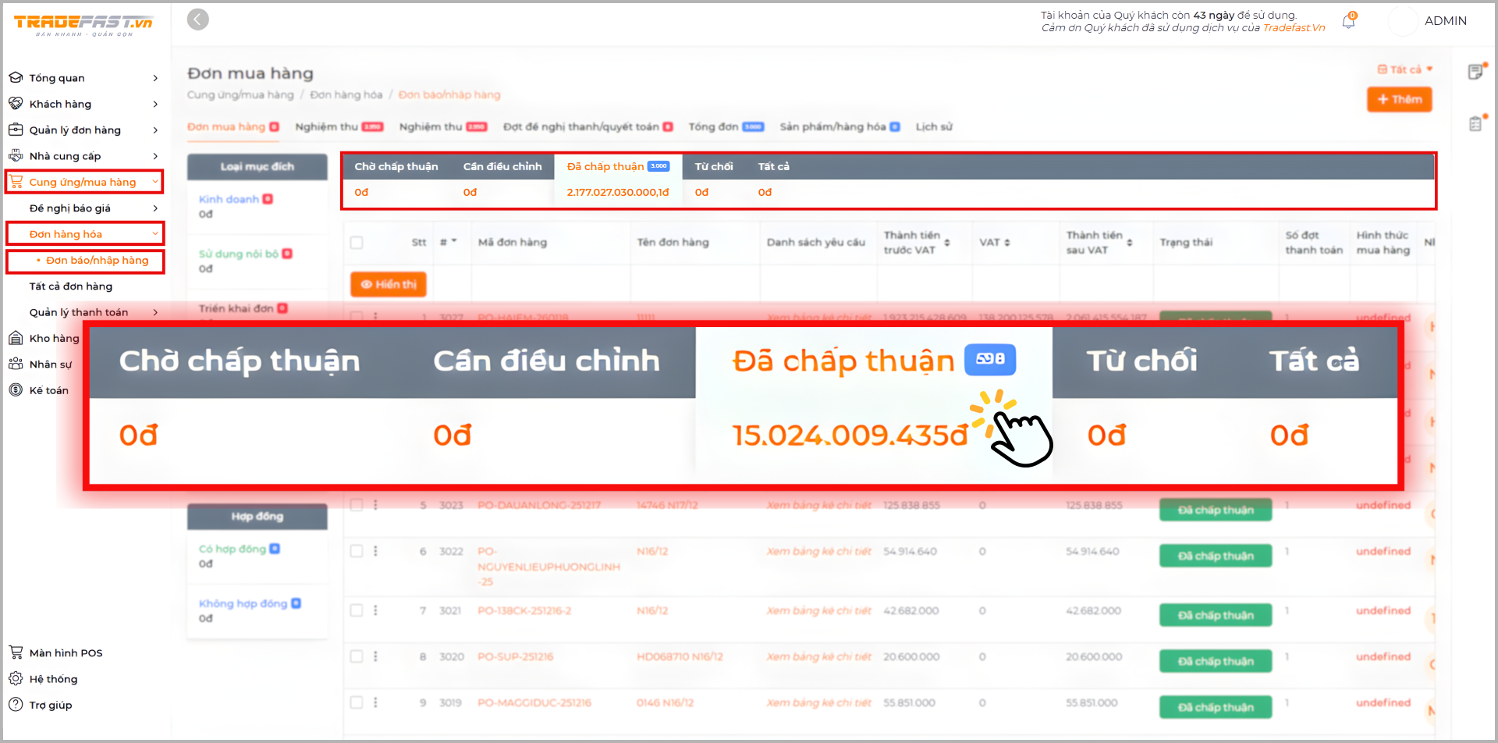1498x743 pixels.
Task: Expand the Khách hàng submenu arrow
Action: point(155,104)
